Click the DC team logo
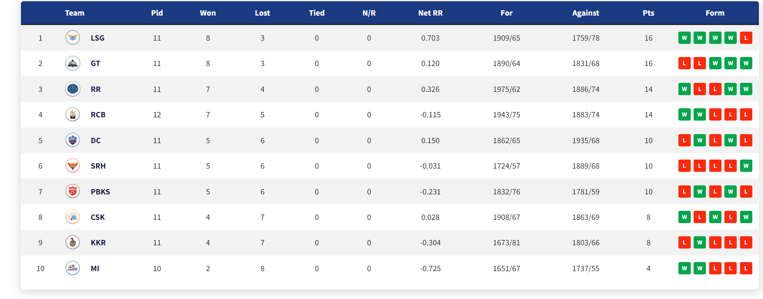This screenshot has height=299, width=763. click(x=73, y=140)
